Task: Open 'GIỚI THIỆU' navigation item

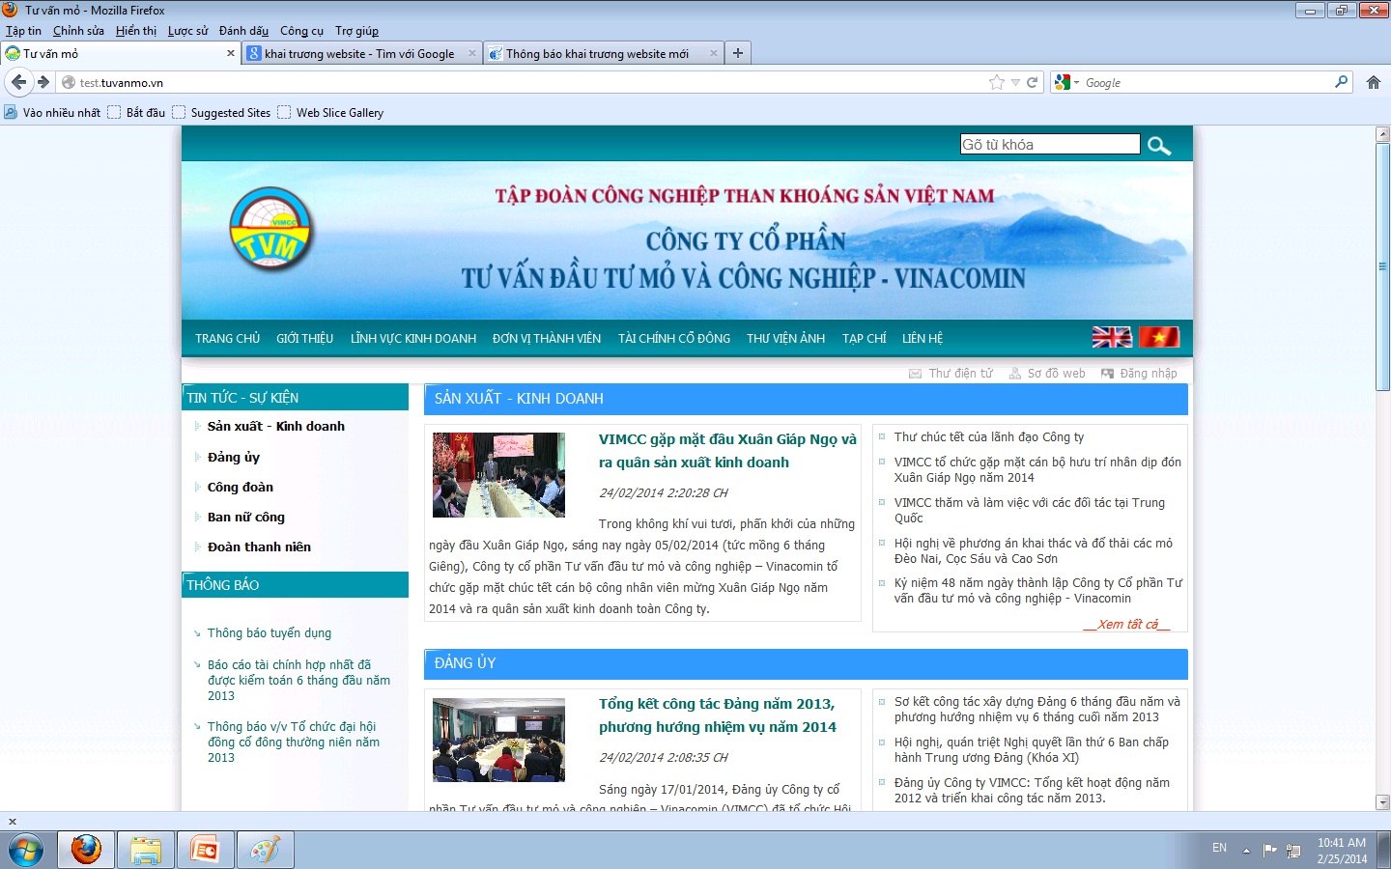Action: [304, 338]
